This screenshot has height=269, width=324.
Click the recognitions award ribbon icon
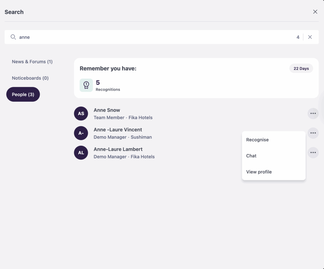pos(86,85)
